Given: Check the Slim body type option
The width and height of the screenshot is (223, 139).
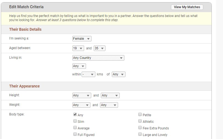Looking at the screenshot, I should pyautogui.click(x=75, y=121).
